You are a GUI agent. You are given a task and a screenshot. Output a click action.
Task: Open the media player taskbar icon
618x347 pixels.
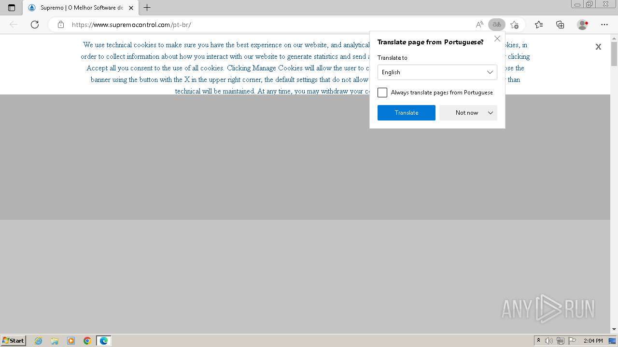coord(71,341)
